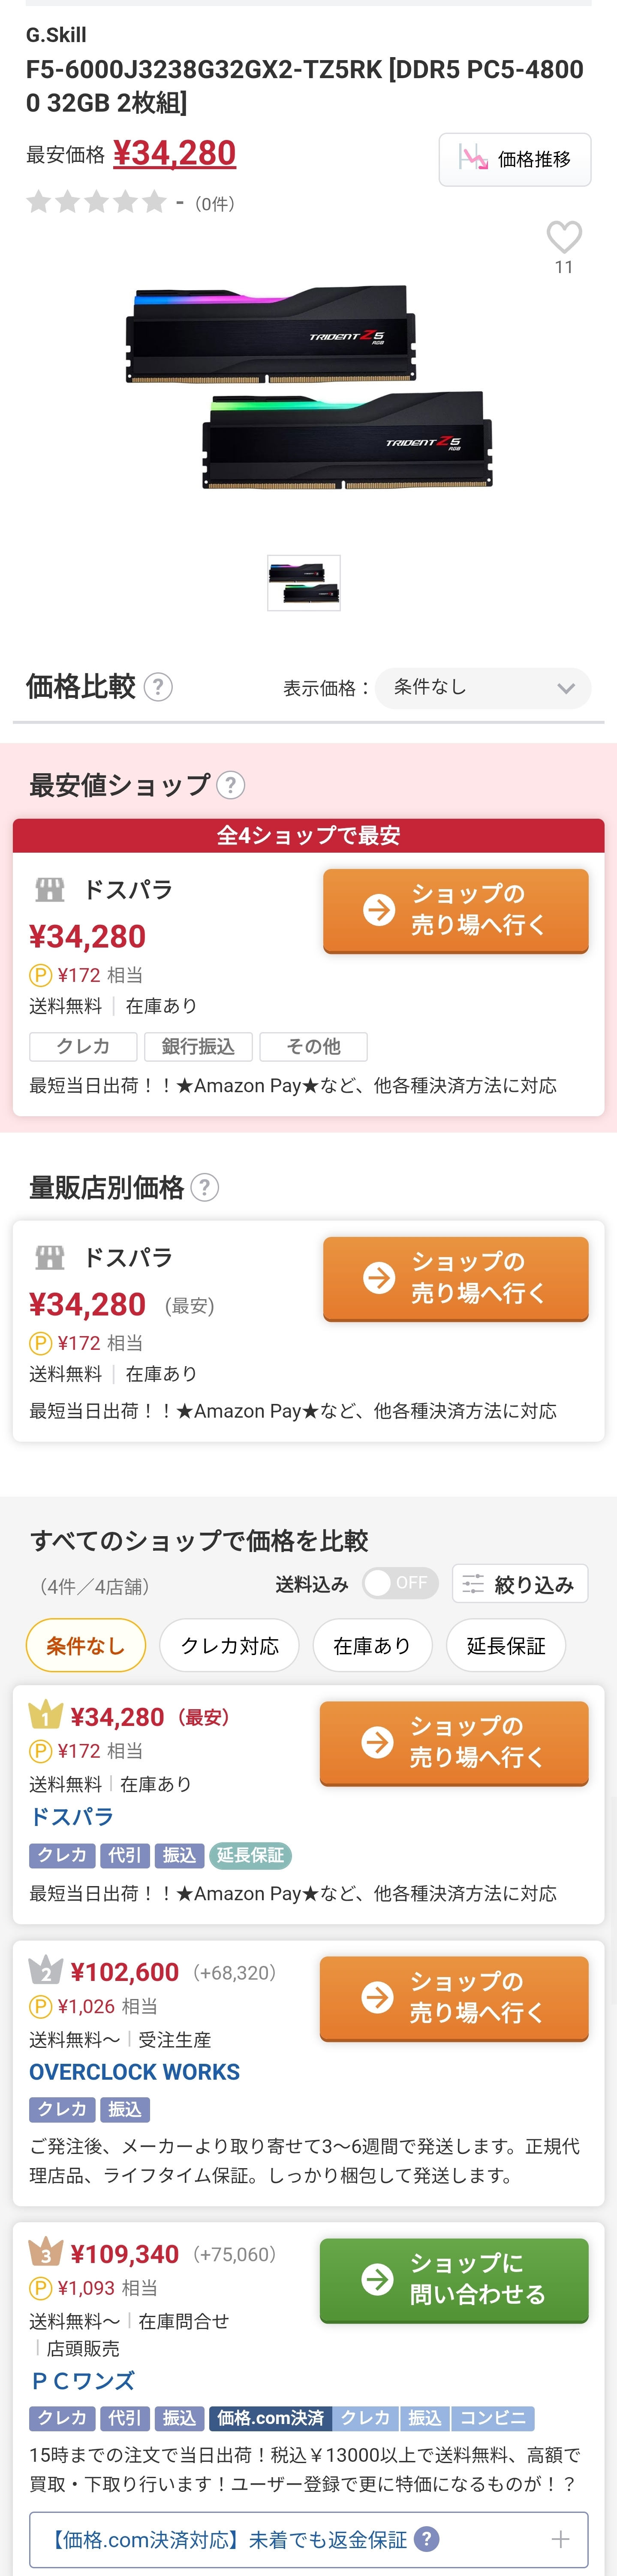This screenshot has height=2576, width=617.
Task: Select the 条件なし filter chip
Action: (x=86, y=1645)
